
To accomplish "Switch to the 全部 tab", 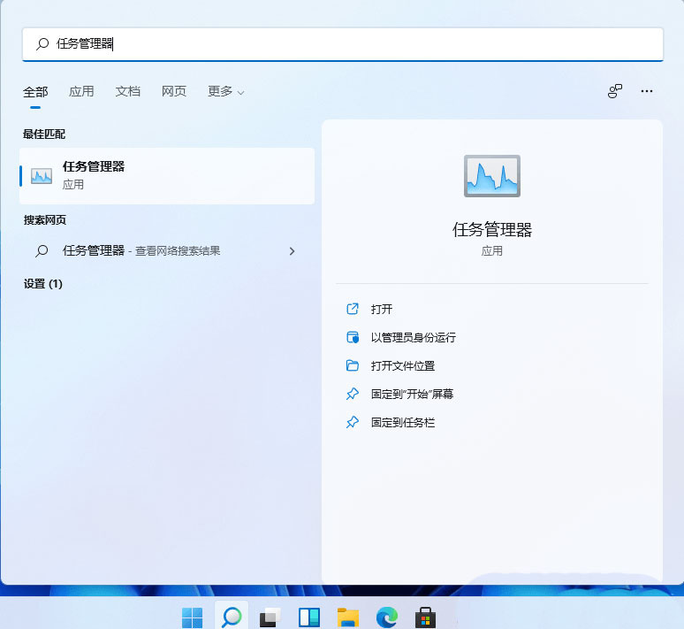I will tap(35, 92).
